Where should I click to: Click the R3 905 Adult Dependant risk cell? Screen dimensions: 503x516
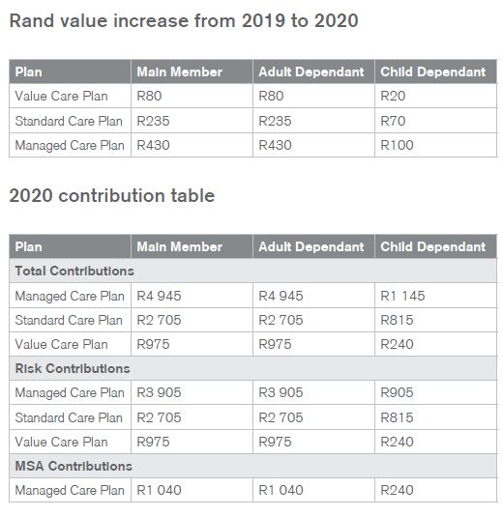coord(313,392)
